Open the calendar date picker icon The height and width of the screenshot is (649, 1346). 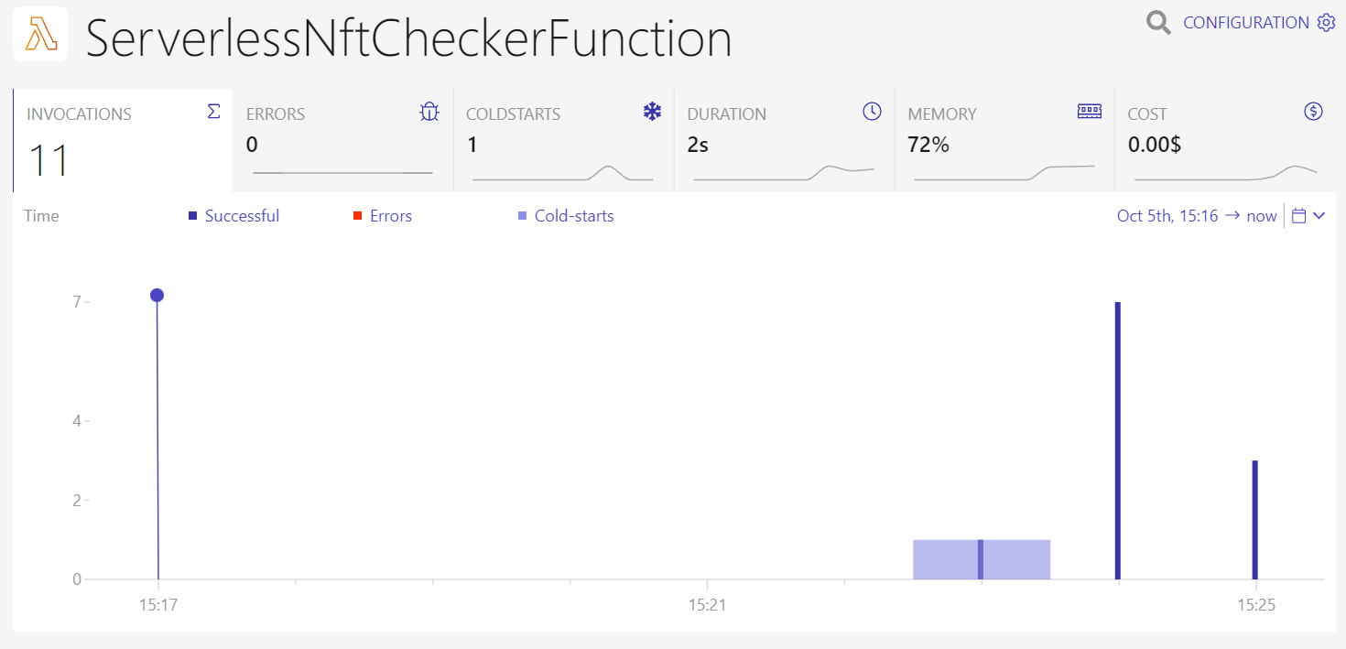tap(1298, 216)
